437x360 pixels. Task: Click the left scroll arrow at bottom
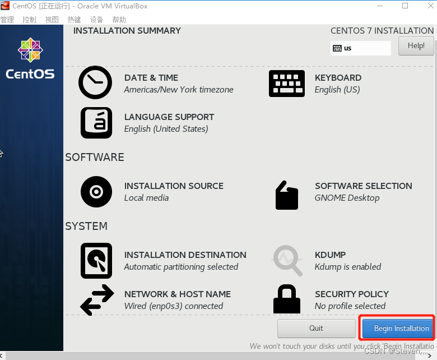2,356
